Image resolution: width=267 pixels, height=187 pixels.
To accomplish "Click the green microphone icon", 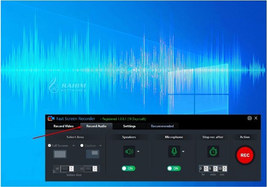I will pyautogui.click(x=174, y=151).
